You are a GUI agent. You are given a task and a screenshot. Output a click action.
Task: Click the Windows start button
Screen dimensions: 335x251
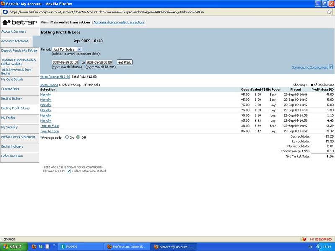coord(14,247)
